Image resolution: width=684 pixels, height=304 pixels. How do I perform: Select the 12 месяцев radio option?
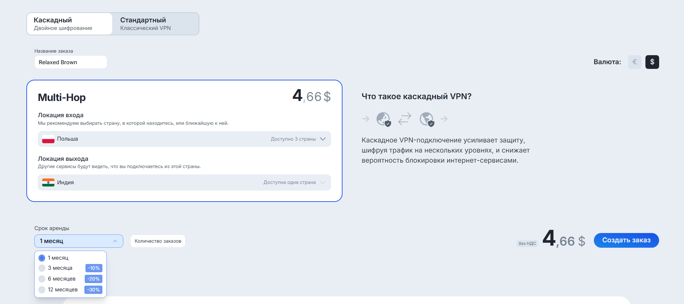pyautogui.click(x=42, y=290)
